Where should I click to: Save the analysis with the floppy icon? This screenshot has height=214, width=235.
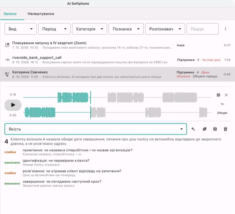point(215,129)
